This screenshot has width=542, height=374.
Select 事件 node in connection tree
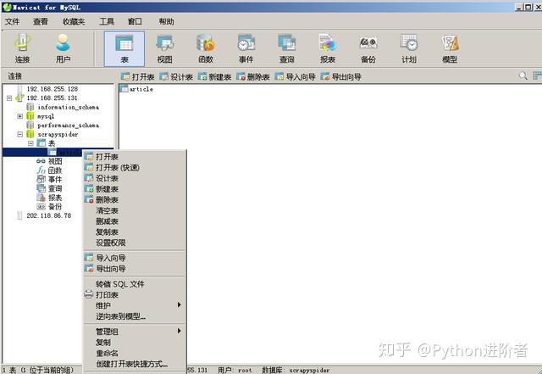55,180
